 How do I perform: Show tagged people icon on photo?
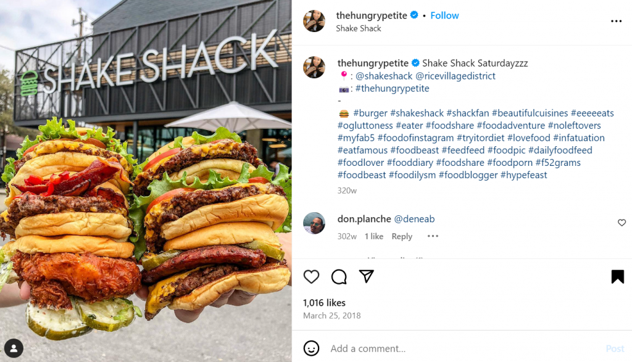(x=14, y=348)
